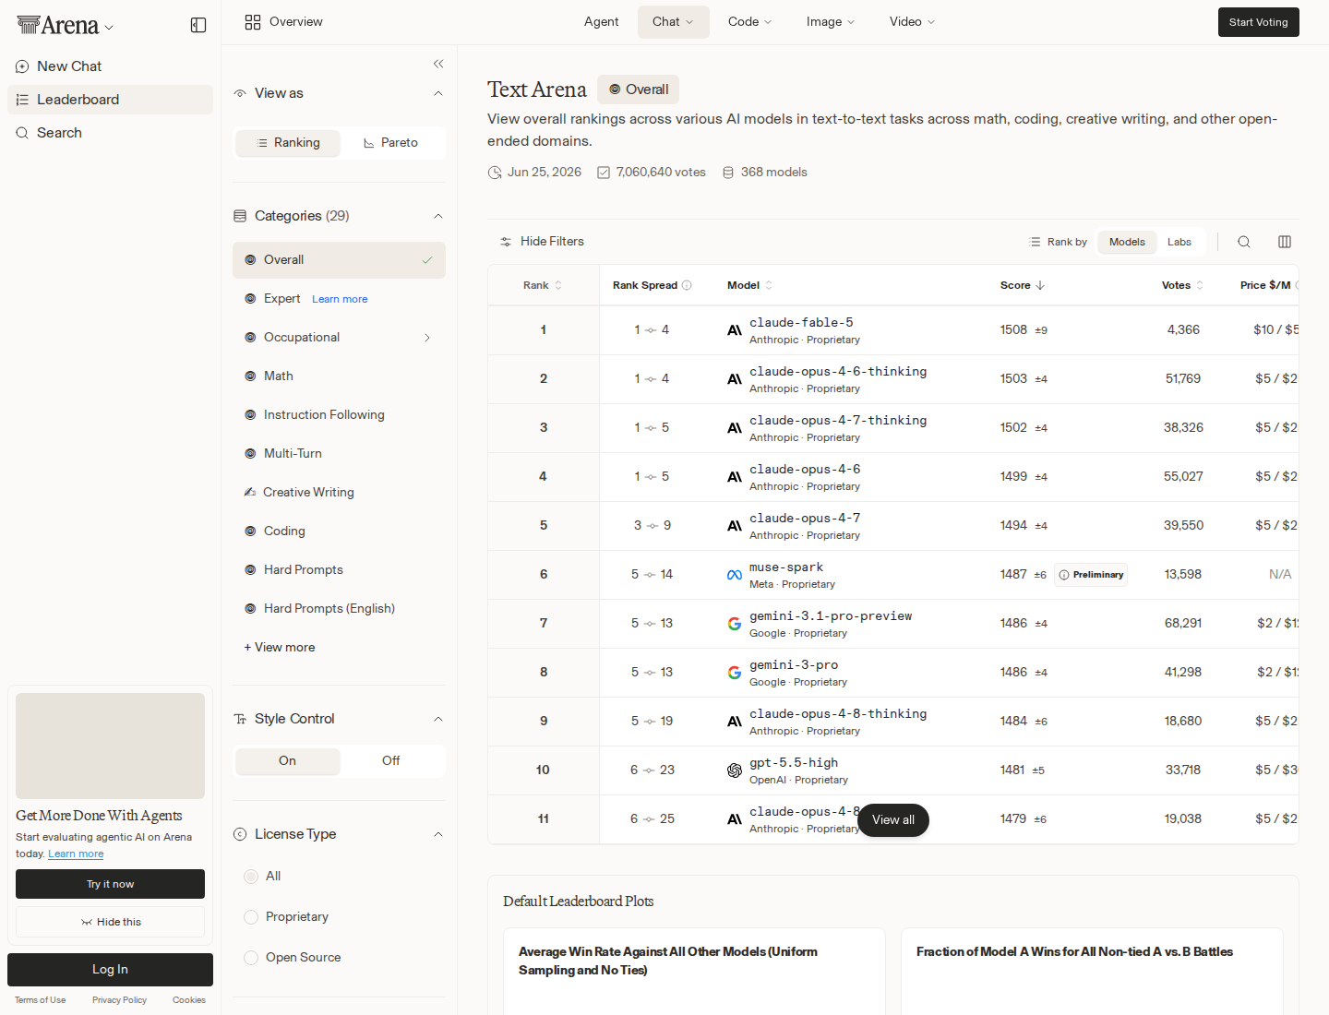Sort by Score arrow icon
1329x1015 pixels.
click(1040, 285)
